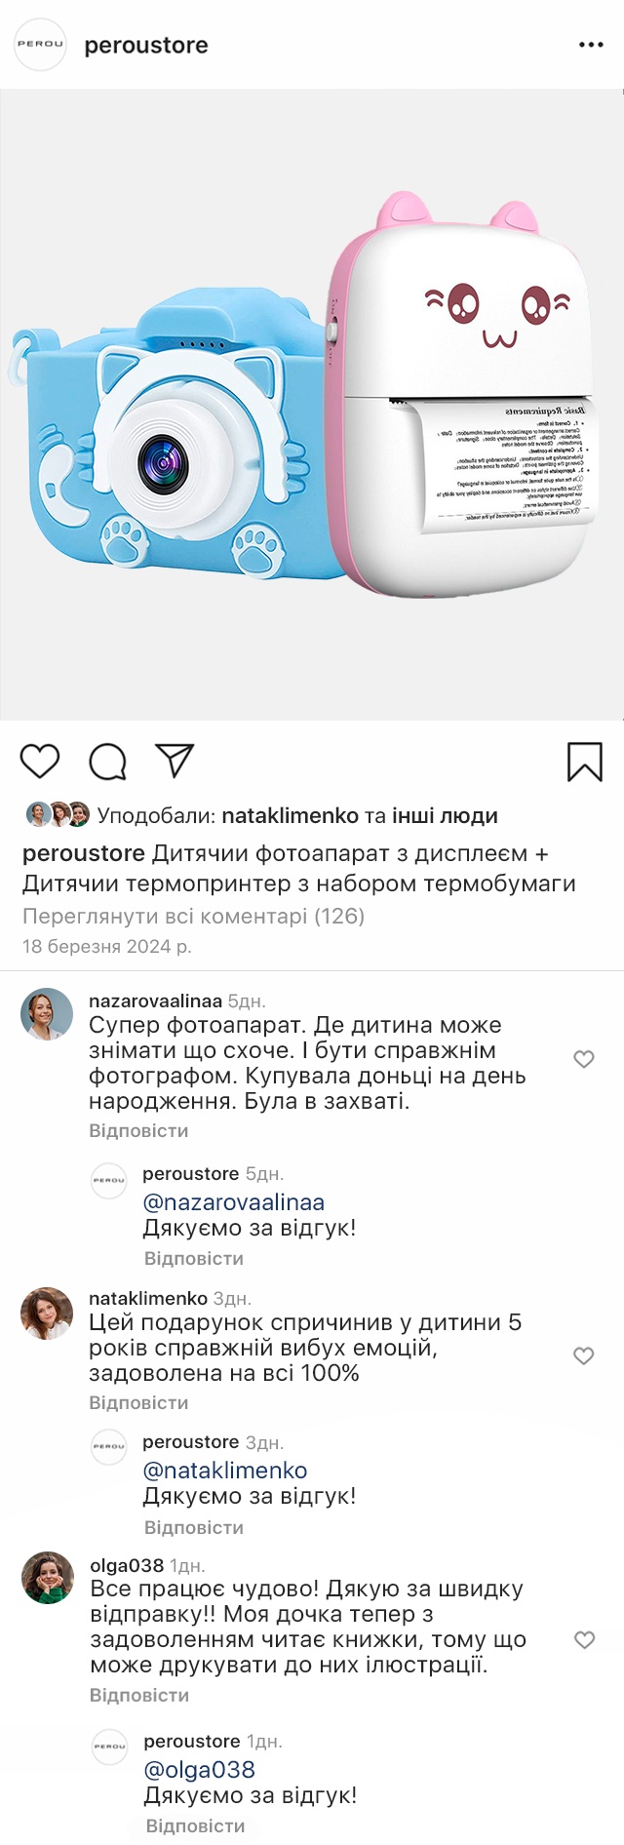The image size is (624, 1845).
Task: Share post using paper plane icon
Action: pyautogui.click(x=175, y=761)
